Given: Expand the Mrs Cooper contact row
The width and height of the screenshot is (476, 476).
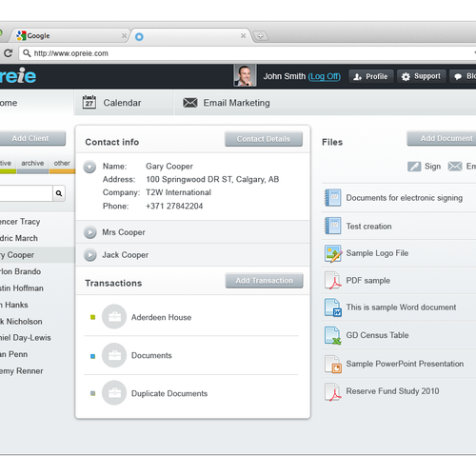Looking at the screenshot, I should pos(90,232).
